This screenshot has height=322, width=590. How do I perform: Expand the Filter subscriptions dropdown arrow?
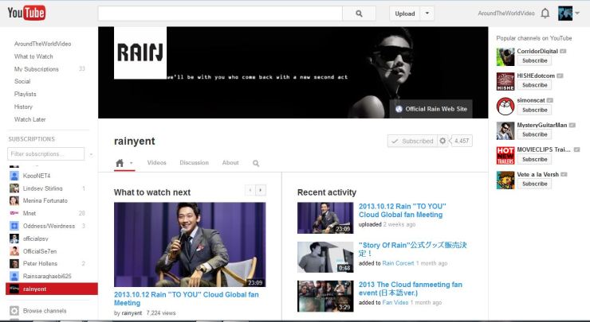[x=91, y=154]
